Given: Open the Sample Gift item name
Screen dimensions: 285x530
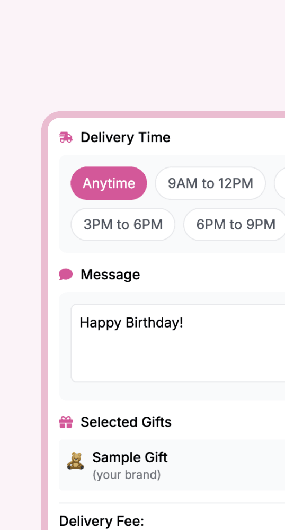Looking at the screenshot, I should click(130, 457).
